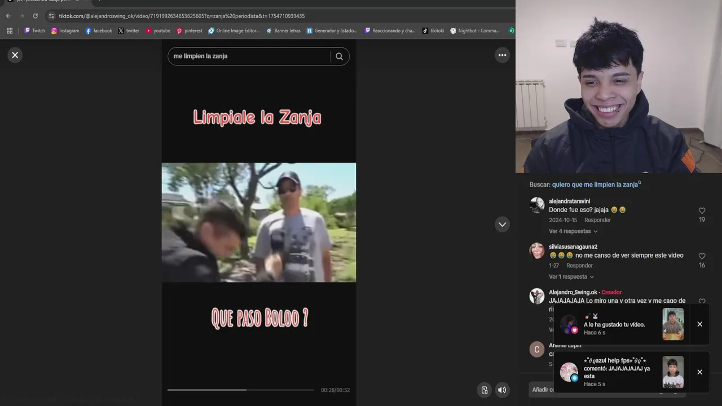This screenshot has width=722, height=406.
Task: Reload the browser page
Action: click(x=35, y=16)
